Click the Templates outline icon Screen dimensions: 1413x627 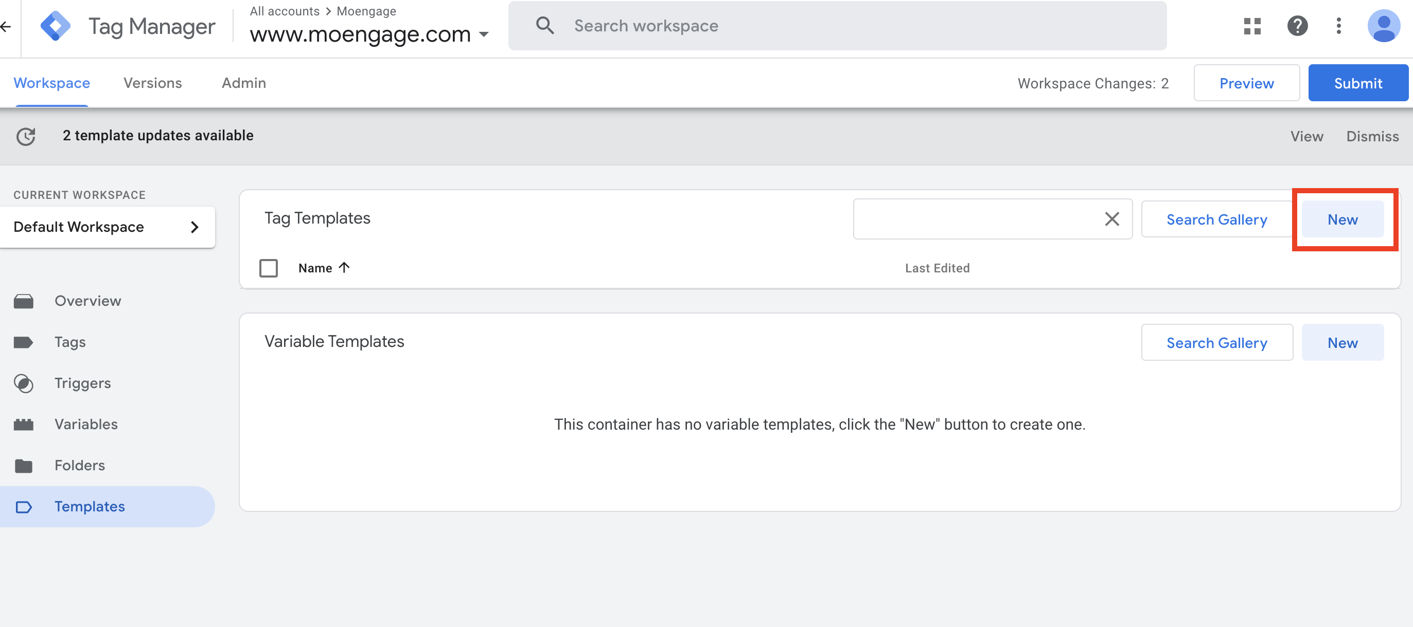24,506
